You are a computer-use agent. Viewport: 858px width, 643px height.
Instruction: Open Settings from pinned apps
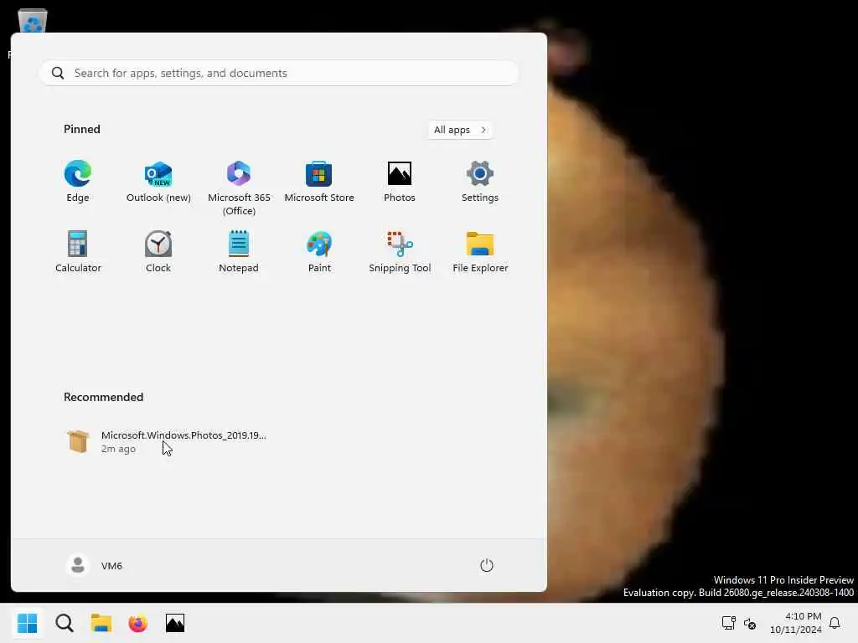480,182
